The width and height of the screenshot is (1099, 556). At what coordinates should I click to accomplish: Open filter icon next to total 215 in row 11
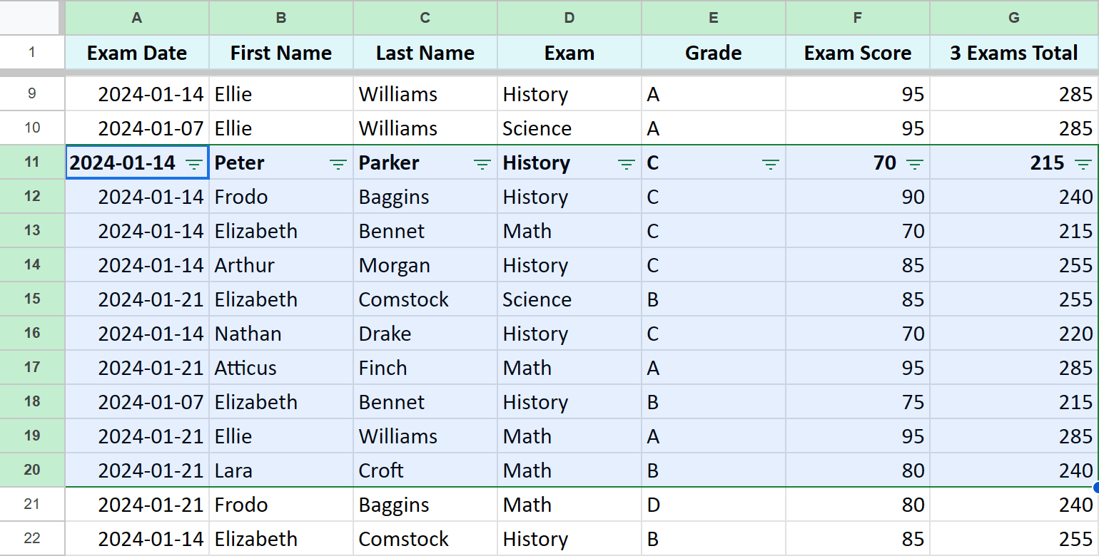pos(1083,164)
